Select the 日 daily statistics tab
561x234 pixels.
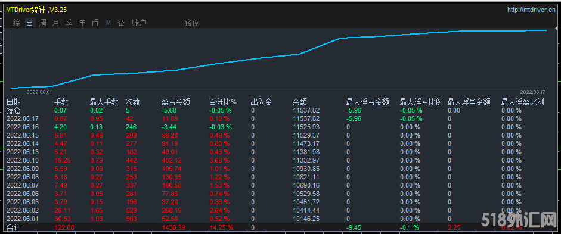point(30,23)
